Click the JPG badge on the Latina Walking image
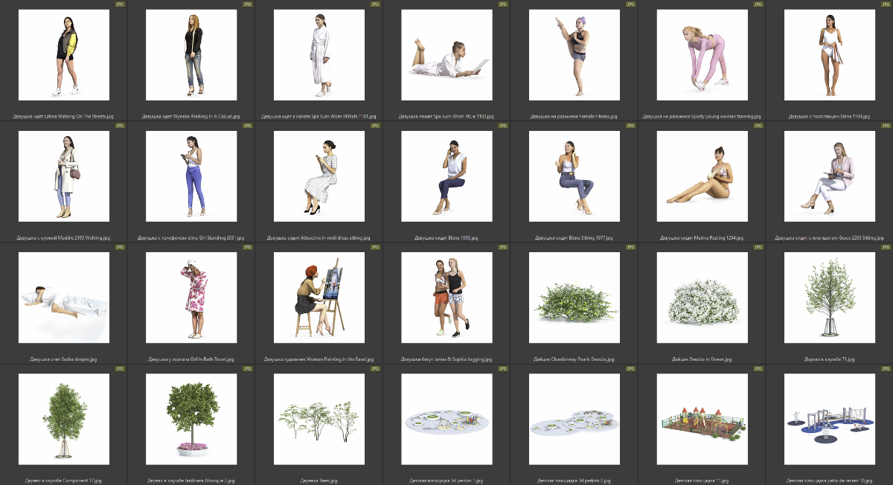Screen dimensions: 893x485 tap(121, 4)
